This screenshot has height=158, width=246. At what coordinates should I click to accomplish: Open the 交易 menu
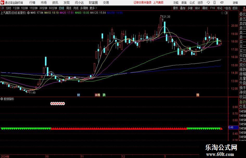[106, 3]
